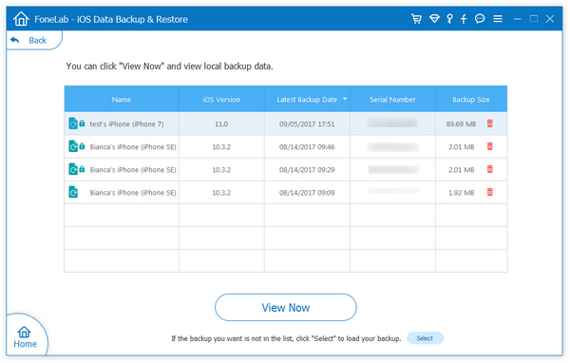570x363 pixels.
Task: Click the shopping cart icon
Action: pos(416,19)
